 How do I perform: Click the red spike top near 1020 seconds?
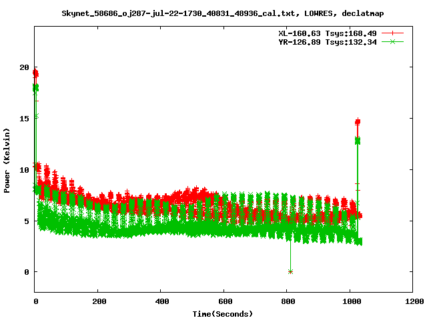358,121
